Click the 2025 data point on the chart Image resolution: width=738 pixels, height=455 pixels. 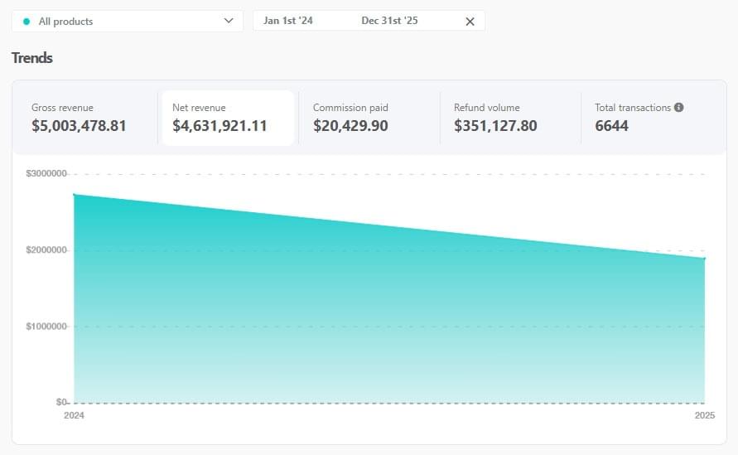point(704,259)
